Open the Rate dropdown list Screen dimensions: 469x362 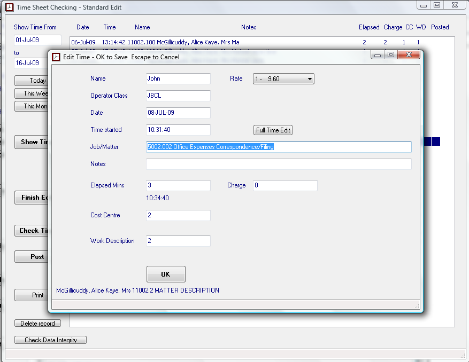click(x=283, y=79)
